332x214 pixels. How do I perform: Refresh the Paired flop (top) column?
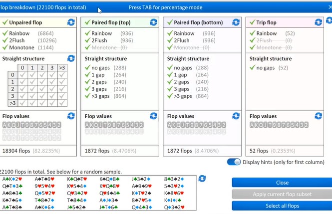pyautogui.click(x=153, y=22)
